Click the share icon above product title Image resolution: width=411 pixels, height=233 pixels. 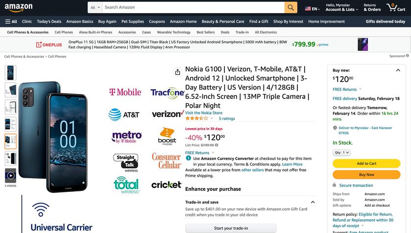pyautogui.click(x=177, y=72)
